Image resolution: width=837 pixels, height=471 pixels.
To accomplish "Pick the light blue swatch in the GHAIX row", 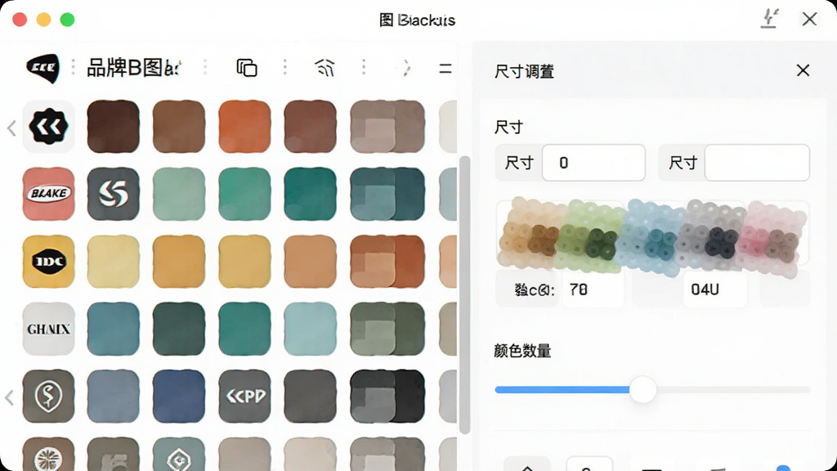I will click(310, 329).
